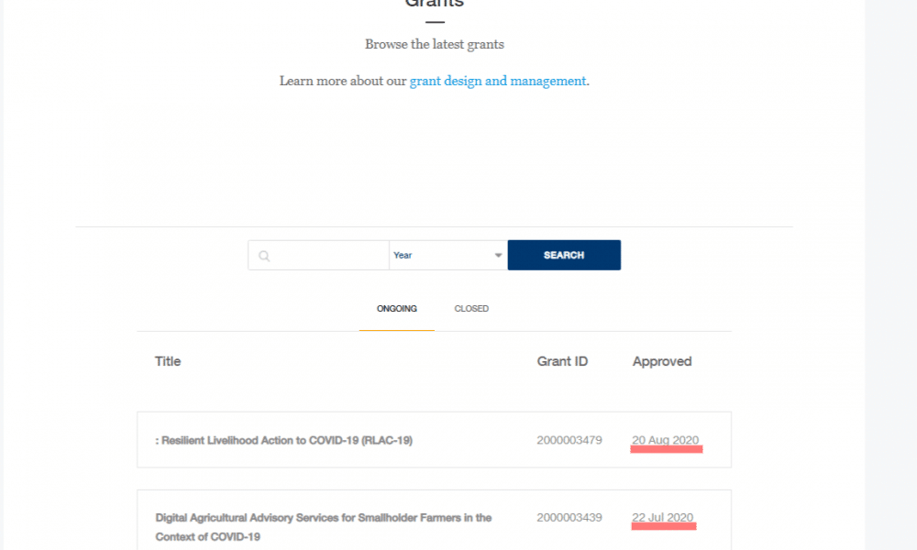Viewport: 917px width, 550px height.
Task: Click the magnifier icon in the search box
Action: tap(264, 256)
